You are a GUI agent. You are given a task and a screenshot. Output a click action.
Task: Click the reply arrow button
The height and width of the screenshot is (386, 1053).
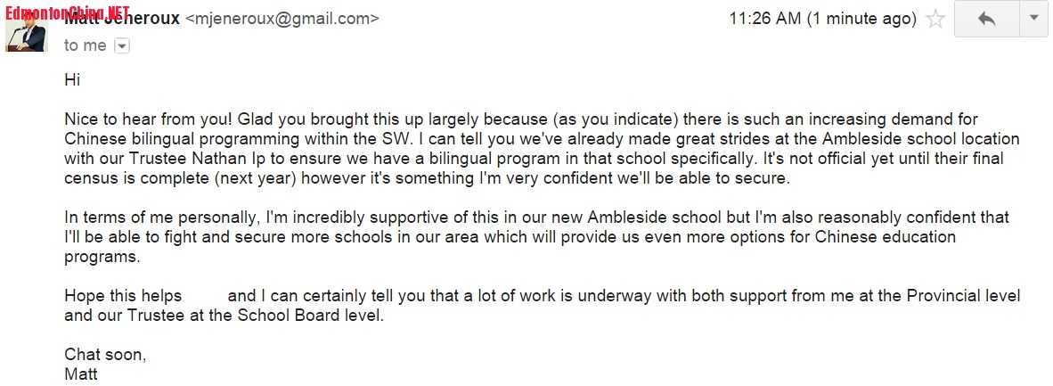point(986,19)
